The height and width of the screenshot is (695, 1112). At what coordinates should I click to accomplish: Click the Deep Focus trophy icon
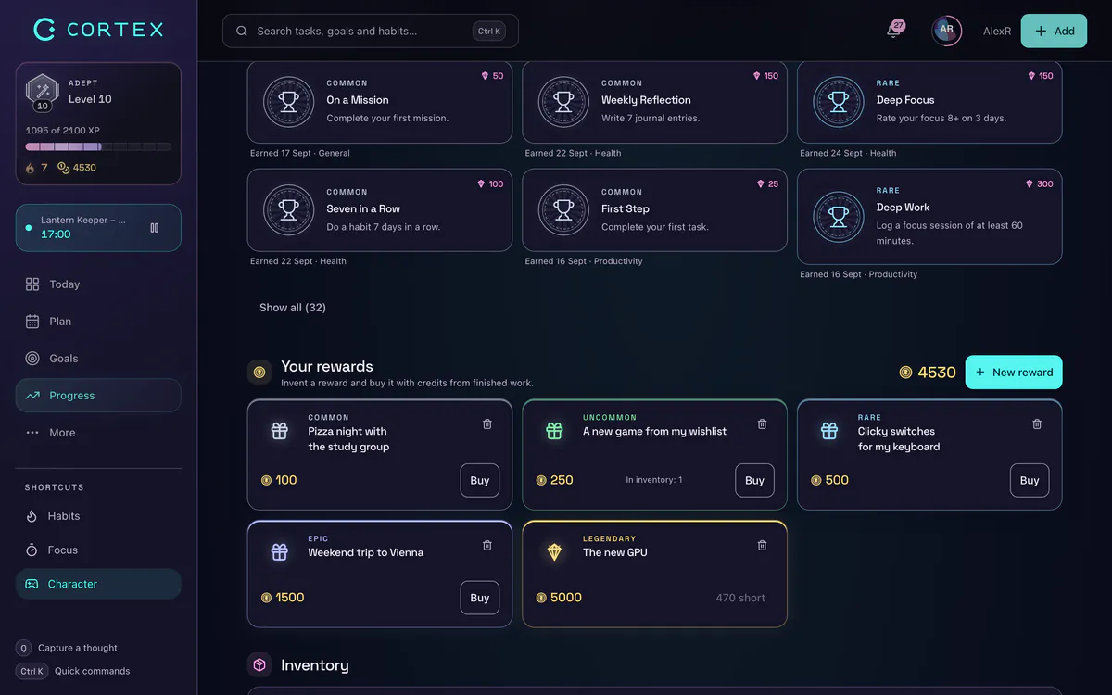[839, 102]
